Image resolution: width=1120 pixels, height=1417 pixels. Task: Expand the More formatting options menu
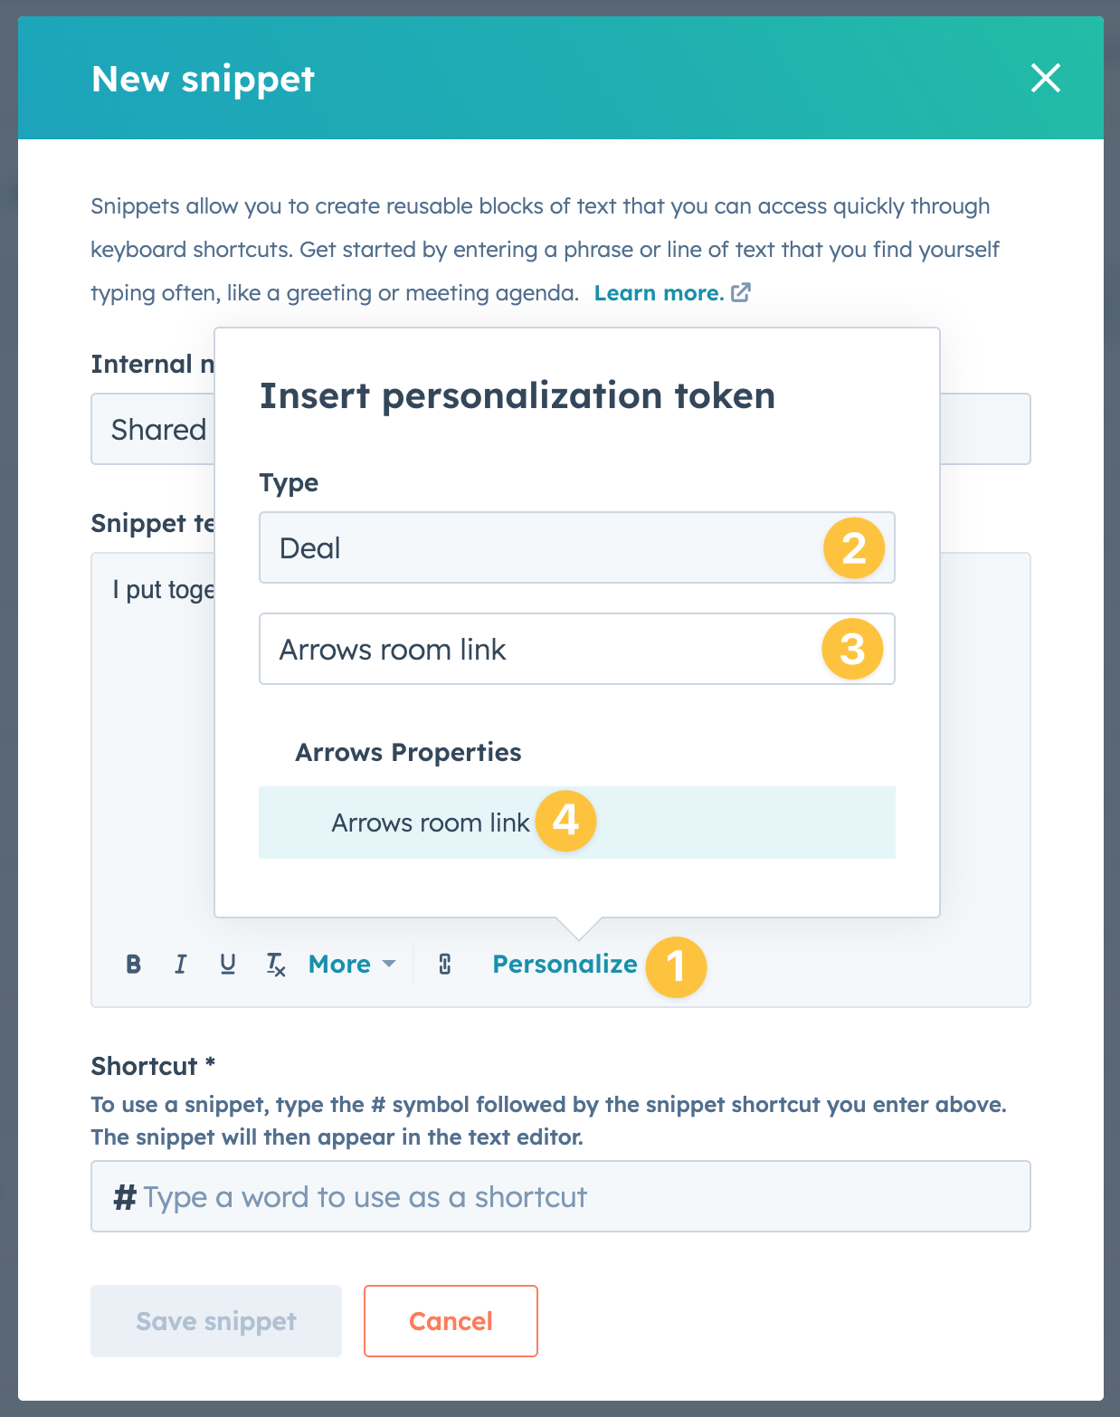[352, 965]
